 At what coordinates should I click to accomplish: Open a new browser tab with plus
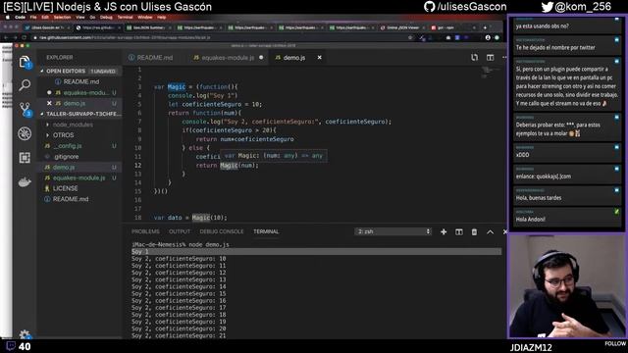485,27
